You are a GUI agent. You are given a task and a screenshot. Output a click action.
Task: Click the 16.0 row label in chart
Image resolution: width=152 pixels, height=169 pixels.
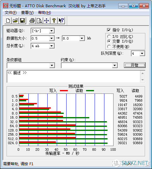click(14, 117)
